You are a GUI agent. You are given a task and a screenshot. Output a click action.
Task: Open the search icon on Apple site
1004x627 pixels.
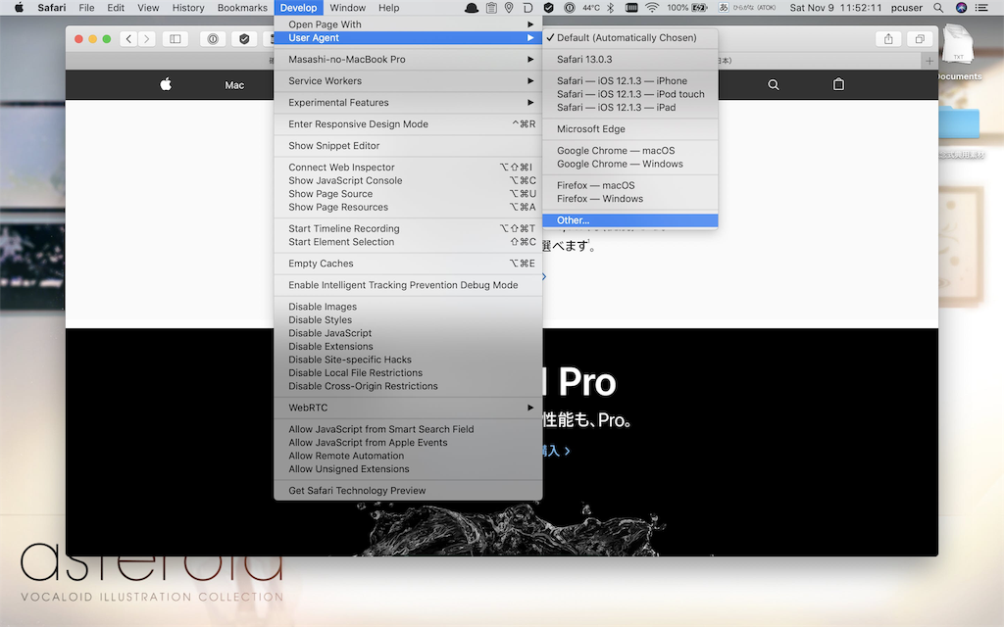774,84
